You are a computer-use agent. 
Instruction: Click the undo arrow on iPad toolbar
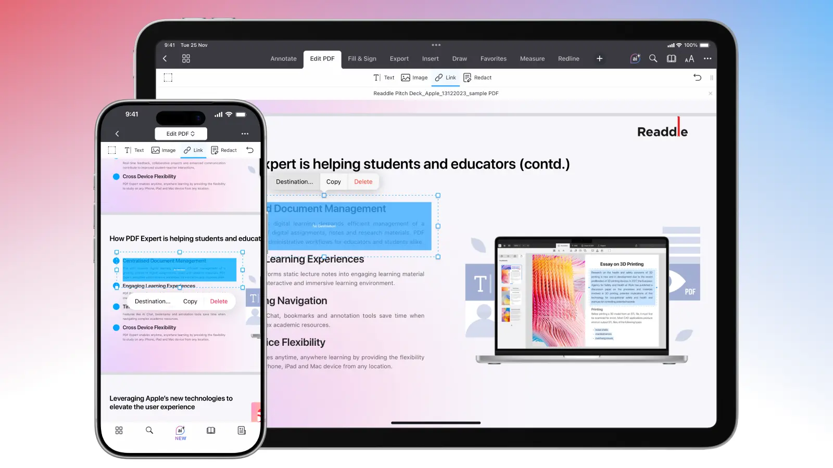pos(697,77)
